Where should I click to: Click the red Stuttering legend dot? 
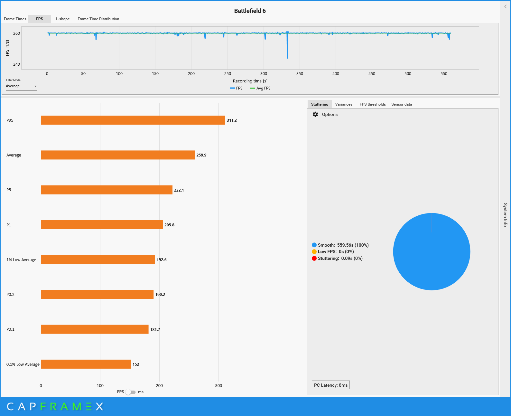point(314,258)
